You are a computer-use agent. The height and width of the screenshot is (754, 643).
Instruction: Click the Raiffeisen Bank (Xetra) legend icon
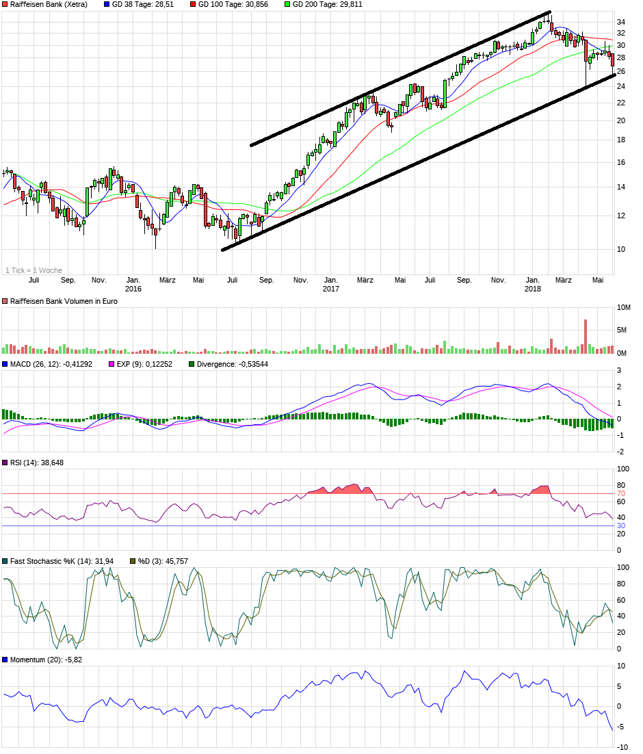tap(5, 5)
